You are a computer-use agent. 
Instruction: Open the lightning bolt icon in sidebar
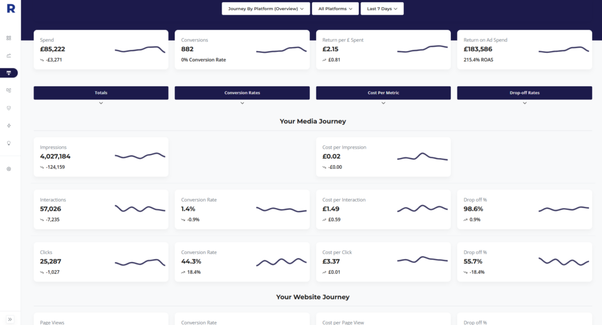pos(9,125)
